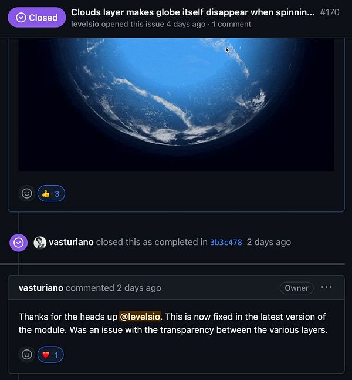The height and width of the screenshot is (380, 352).
Task: Toggle the thumbs-up reaction with 3 votes
Action: pos(51,193)
